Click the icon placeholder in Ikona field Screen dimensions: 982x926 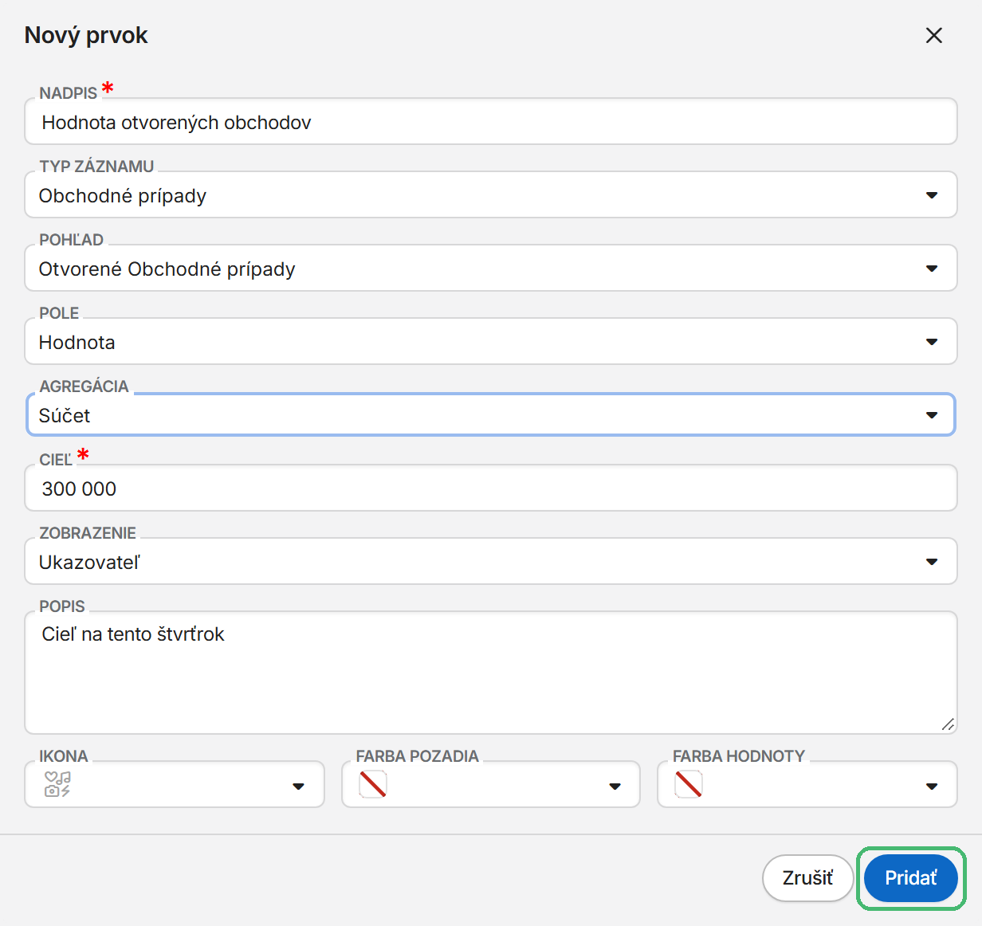pyautogui.click(x=57, y=785)
